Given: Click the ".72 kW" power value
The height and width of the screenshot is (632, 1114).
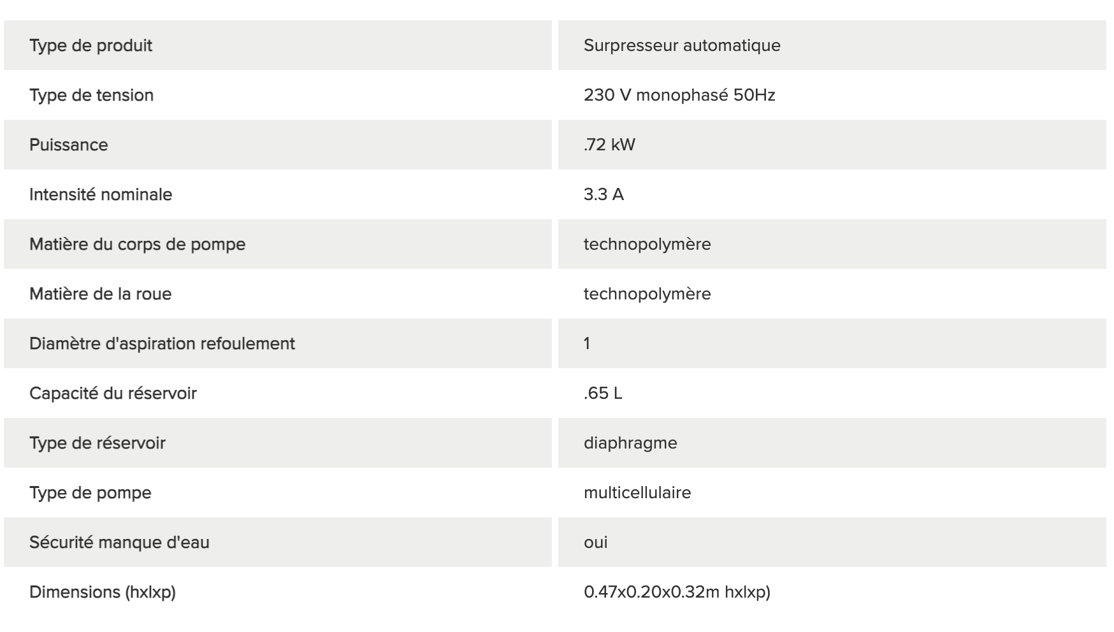Looking at the screenshot, I should pos(609,145).
